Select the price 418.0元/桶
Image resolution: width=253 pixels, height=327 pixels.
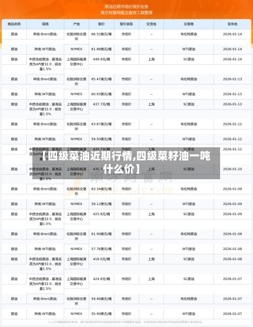coord(102,259)
